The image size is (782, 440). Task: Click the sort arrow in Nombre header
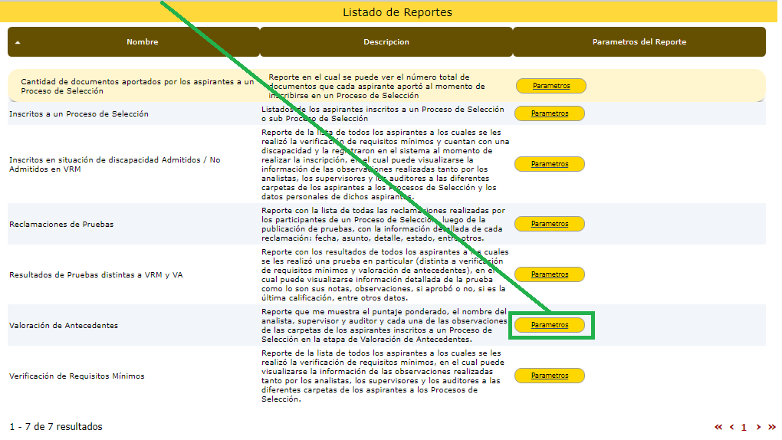tap(18, 43)
